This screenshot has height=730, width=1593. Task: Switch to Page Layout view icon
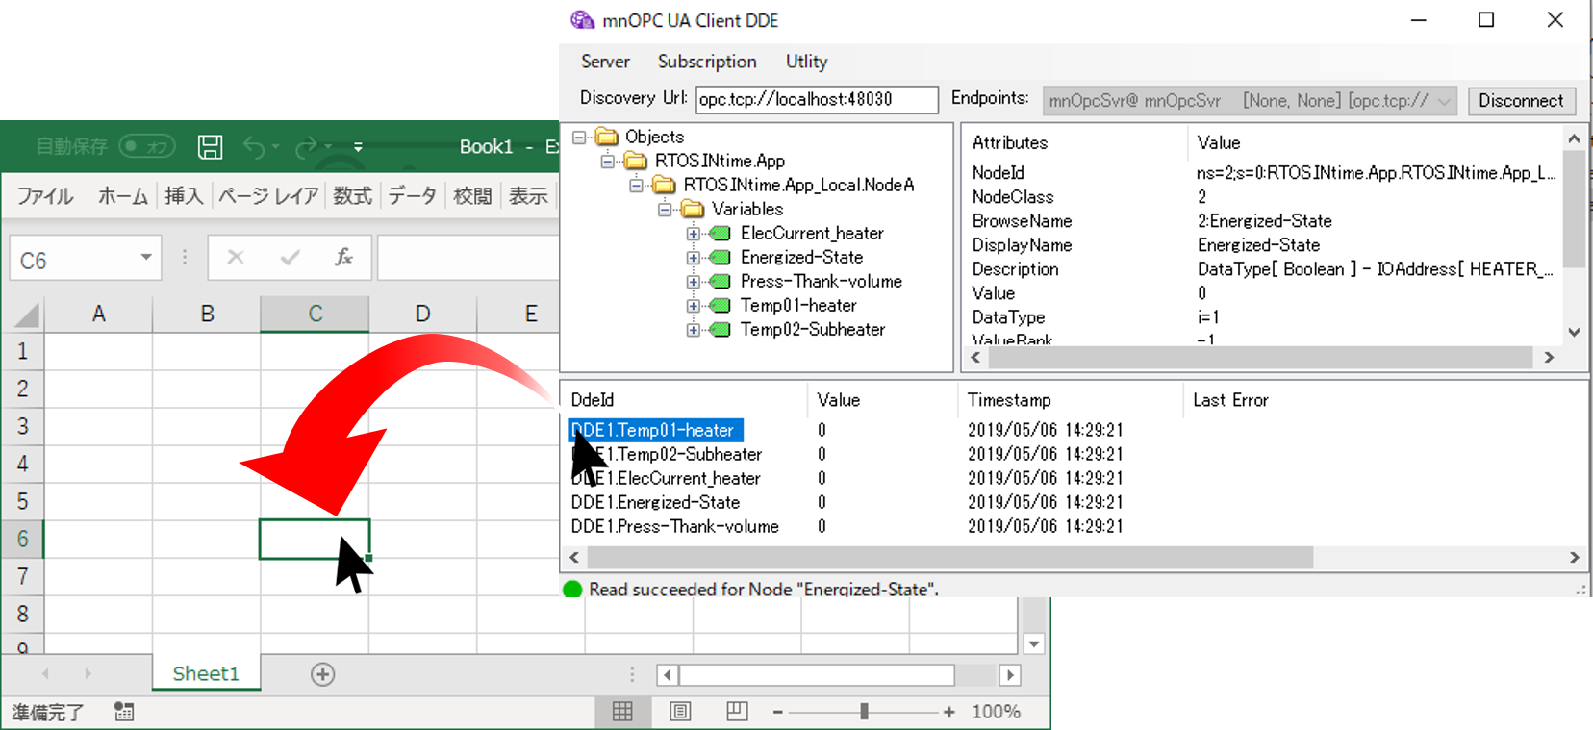point(680,712)
